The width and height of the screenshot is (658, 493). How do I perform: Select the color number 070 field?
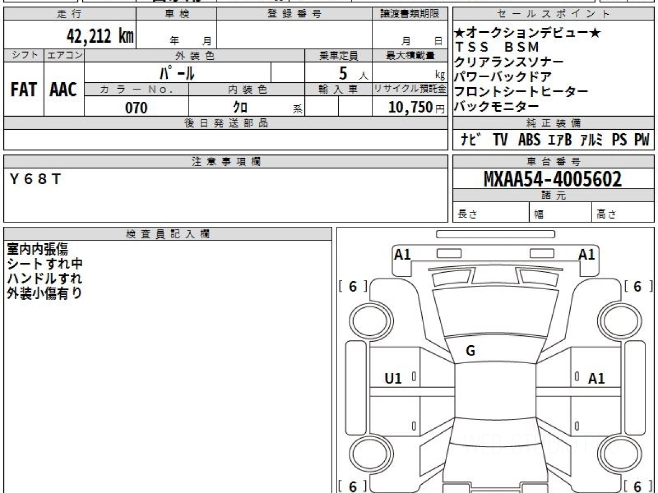coord(137,108)
